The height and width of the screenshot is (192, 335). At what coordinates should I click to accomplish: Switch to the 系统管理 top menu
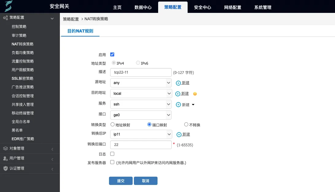[263, 7]
